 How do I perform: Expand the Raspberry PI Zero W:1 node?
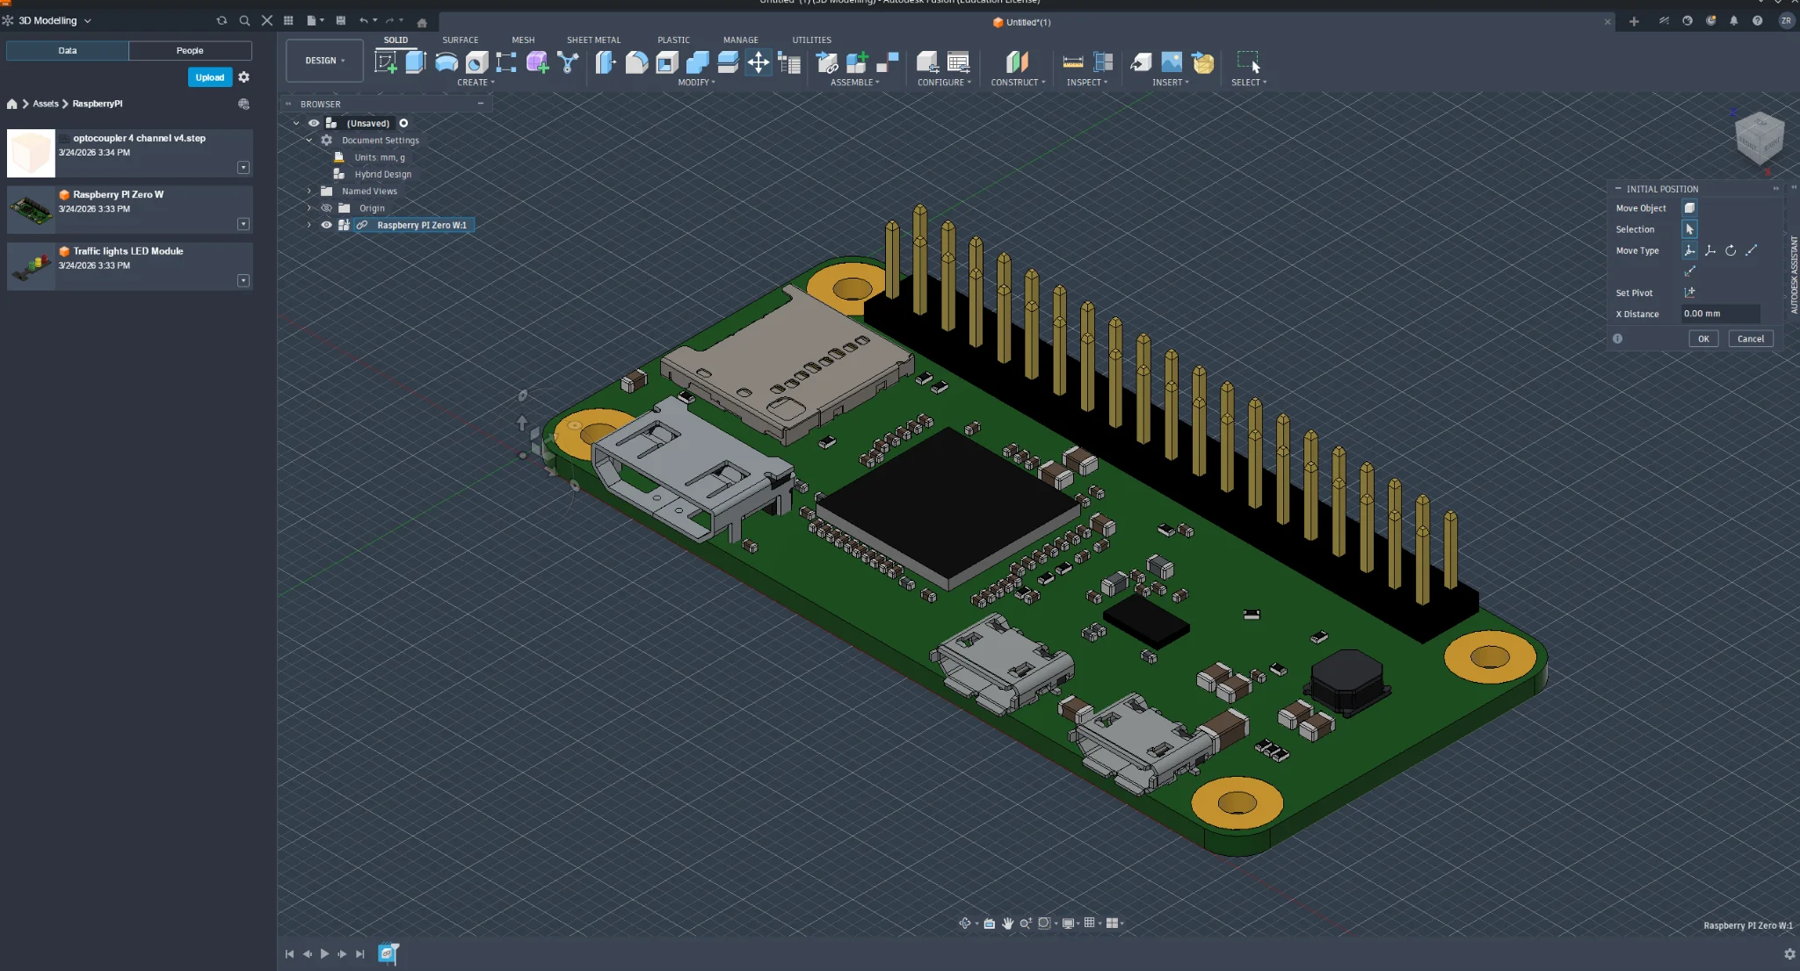(x=309, y=225)
